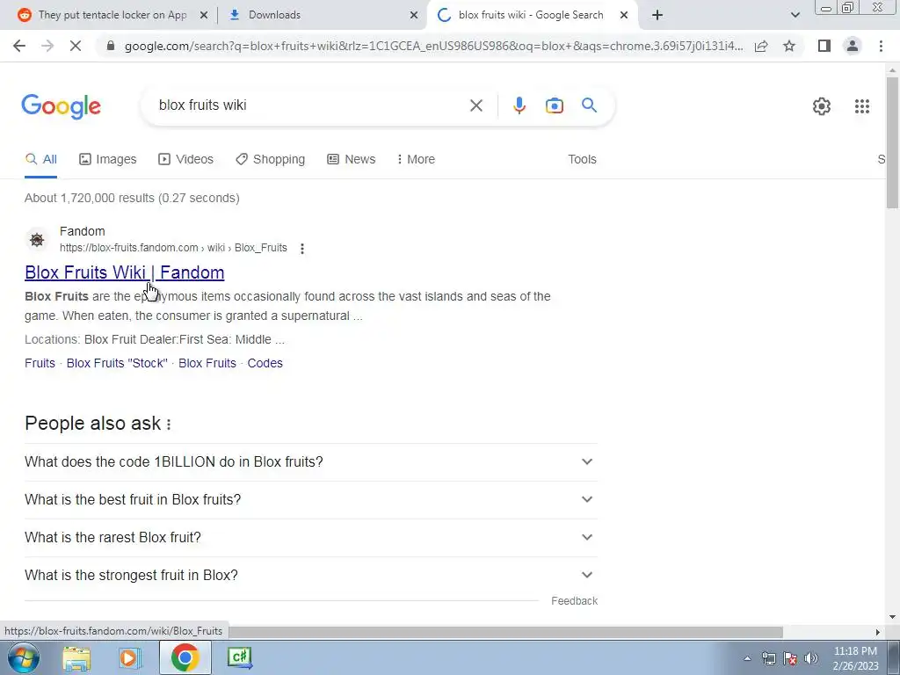Select the Shopping search tab
This screenshot has height=675, width=900.
pyautogui.click(x=271, y=159)
